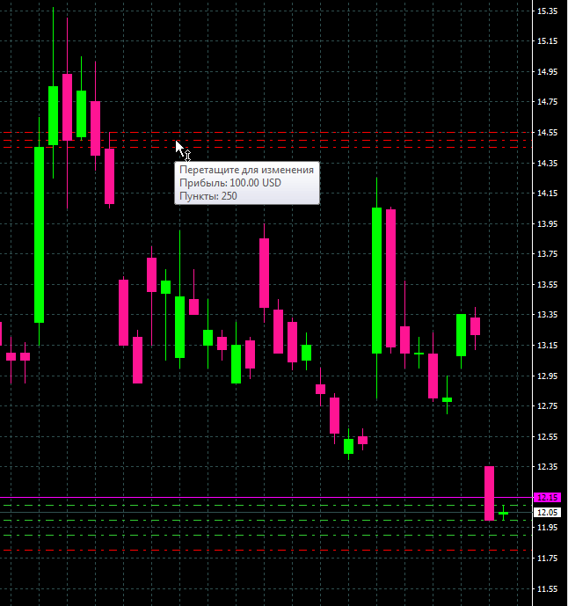The image size is (568, 606).
Task: Click the 11.75 price axis label
Action: point(547,559)
